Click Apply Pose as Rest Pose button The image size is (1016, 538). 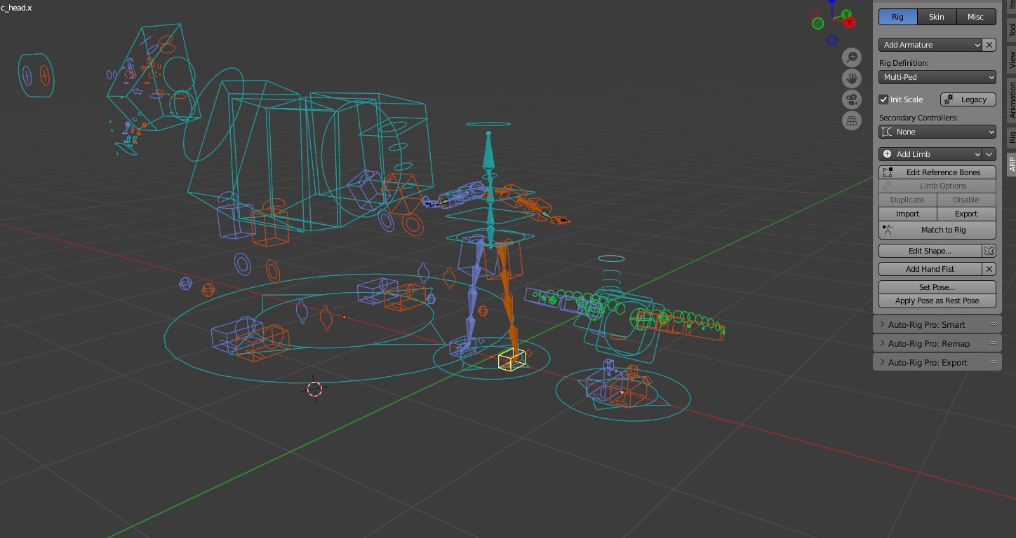pyautogui.click(x=937, y=301)
